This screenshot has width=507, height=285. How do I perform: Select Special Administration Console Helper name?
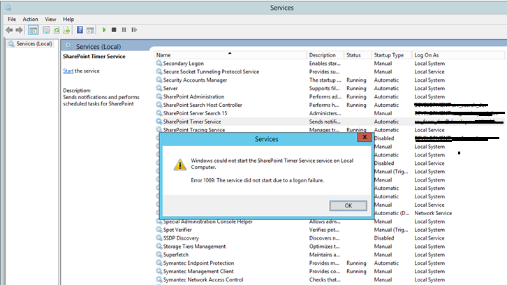207,222
